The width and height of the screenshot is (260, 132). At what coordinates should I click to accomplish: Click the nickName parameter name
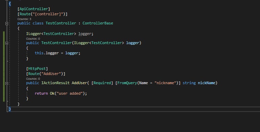point(207,83)
